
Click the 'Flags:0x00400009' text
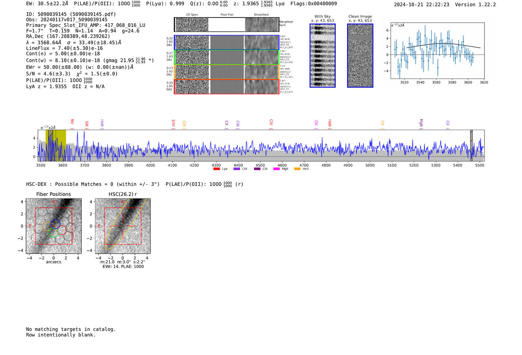click(x=314, y=4)
